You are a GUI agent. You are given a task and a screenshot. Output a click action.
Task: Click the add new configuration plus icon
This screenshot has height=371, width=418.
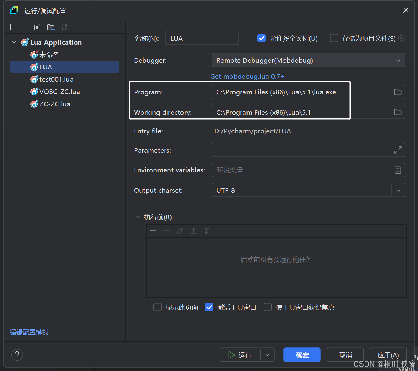11,27
